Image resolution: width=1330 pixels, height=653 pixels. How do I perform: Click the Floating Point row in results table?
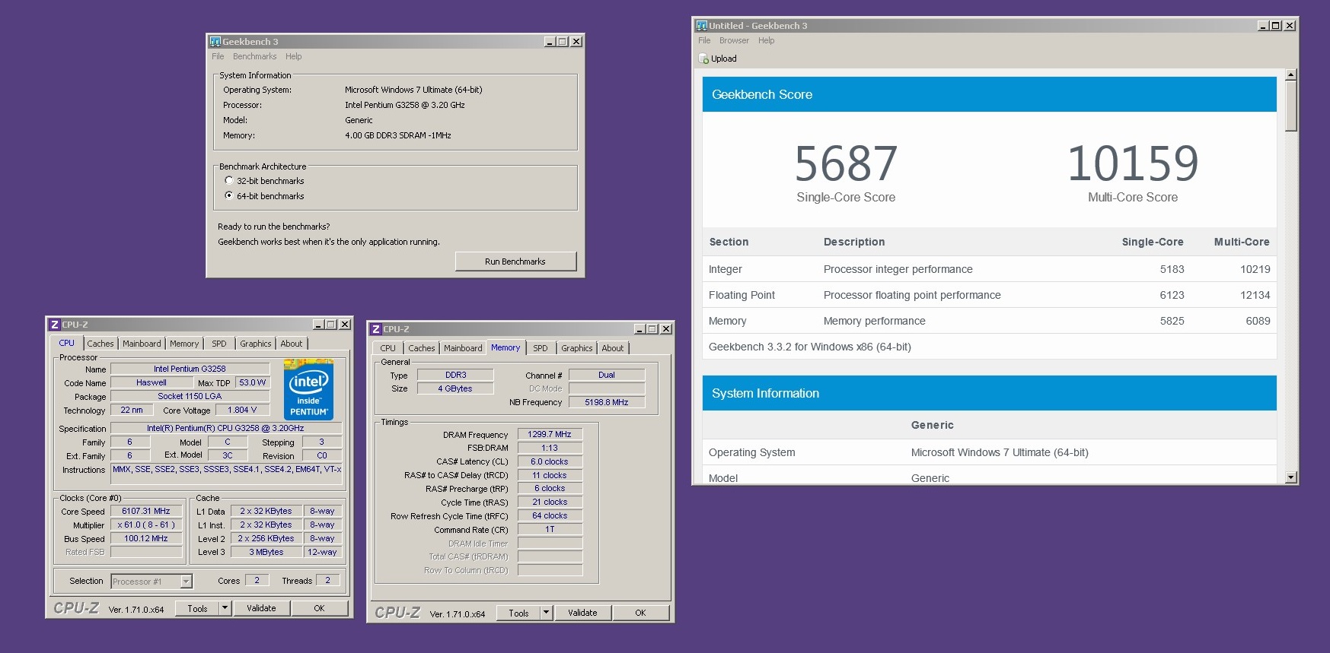990,295
